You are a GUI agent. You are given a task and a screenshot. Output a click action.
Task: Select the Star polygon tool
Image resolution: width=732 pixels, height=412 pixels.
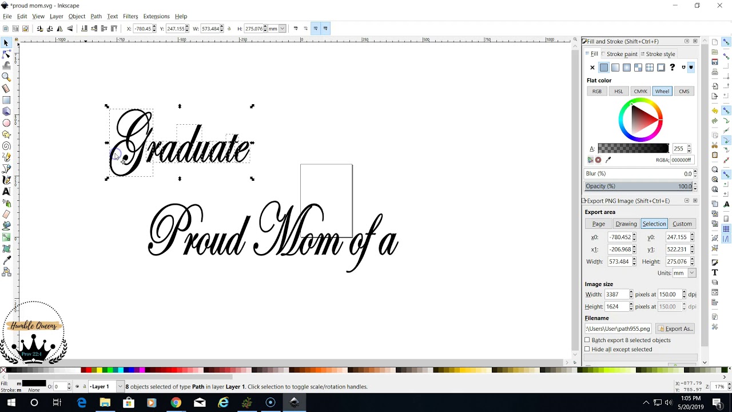click(6, 134)
